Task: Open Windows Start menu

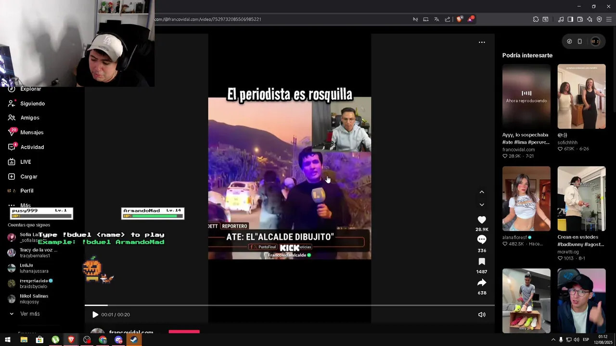Action: (x=8, y=340)
